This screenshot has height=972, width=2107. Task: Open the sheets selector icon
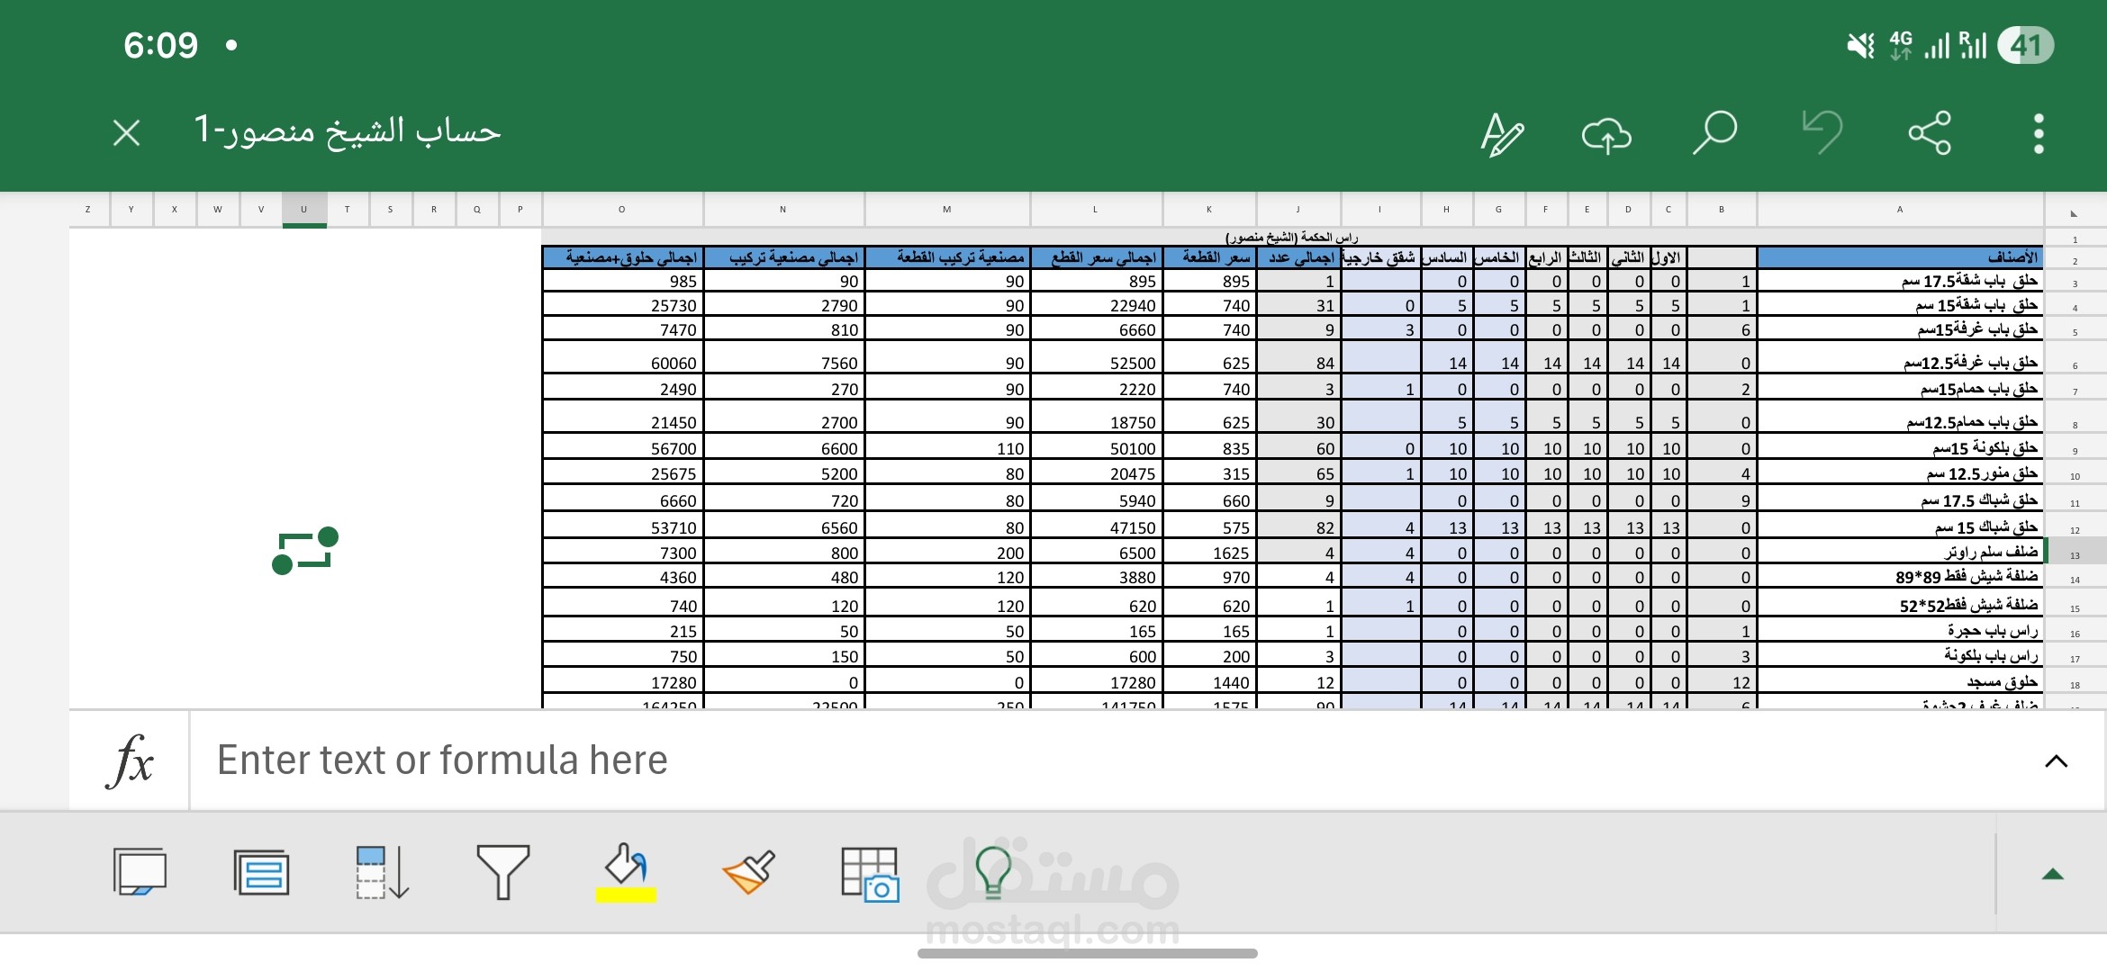(x=140, y=872)
